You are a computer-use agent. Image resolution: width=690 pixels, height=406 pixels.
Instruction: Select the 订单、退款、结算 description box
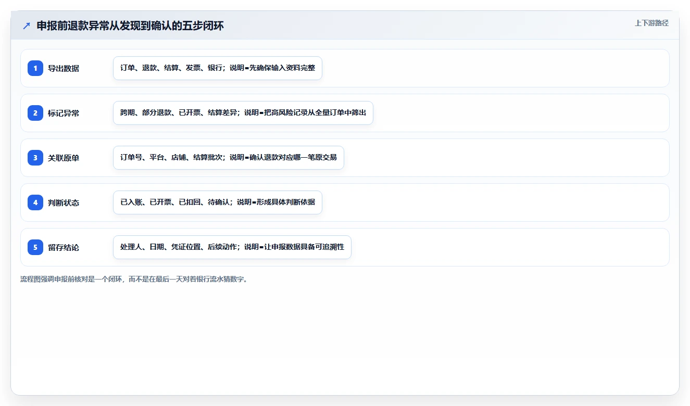point(218,68)
